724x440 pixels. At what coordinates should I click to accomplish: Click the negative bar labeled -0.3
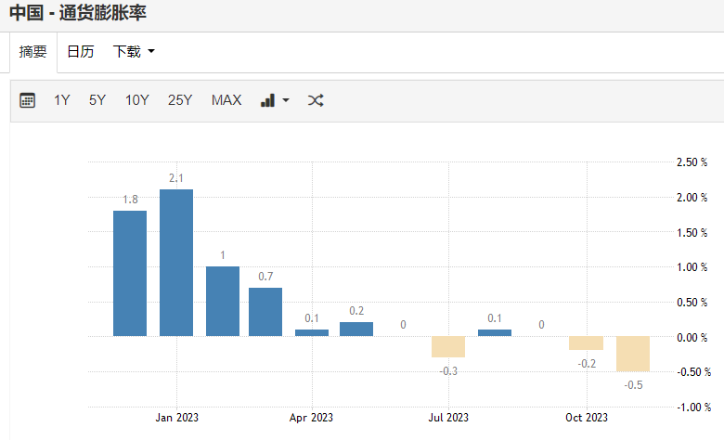448,346
